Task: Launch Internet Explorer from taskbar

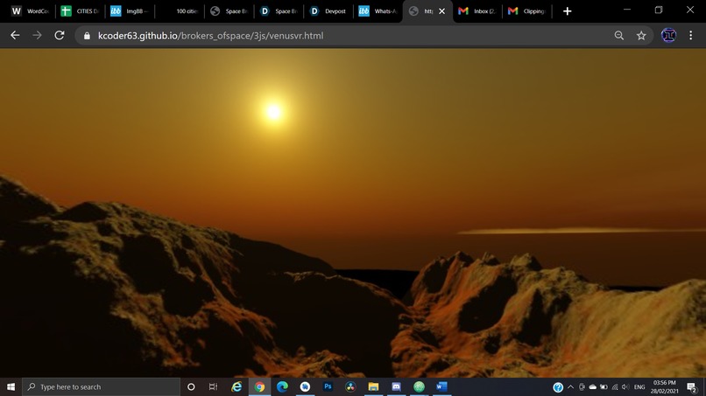Action: pyautogui.click(x=237, y=386)
